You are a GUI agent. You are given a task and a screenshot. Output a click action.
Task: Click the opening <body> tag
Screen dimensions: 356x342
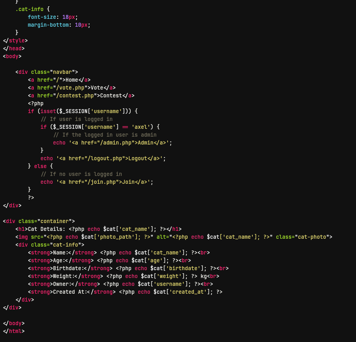point(12,56)
